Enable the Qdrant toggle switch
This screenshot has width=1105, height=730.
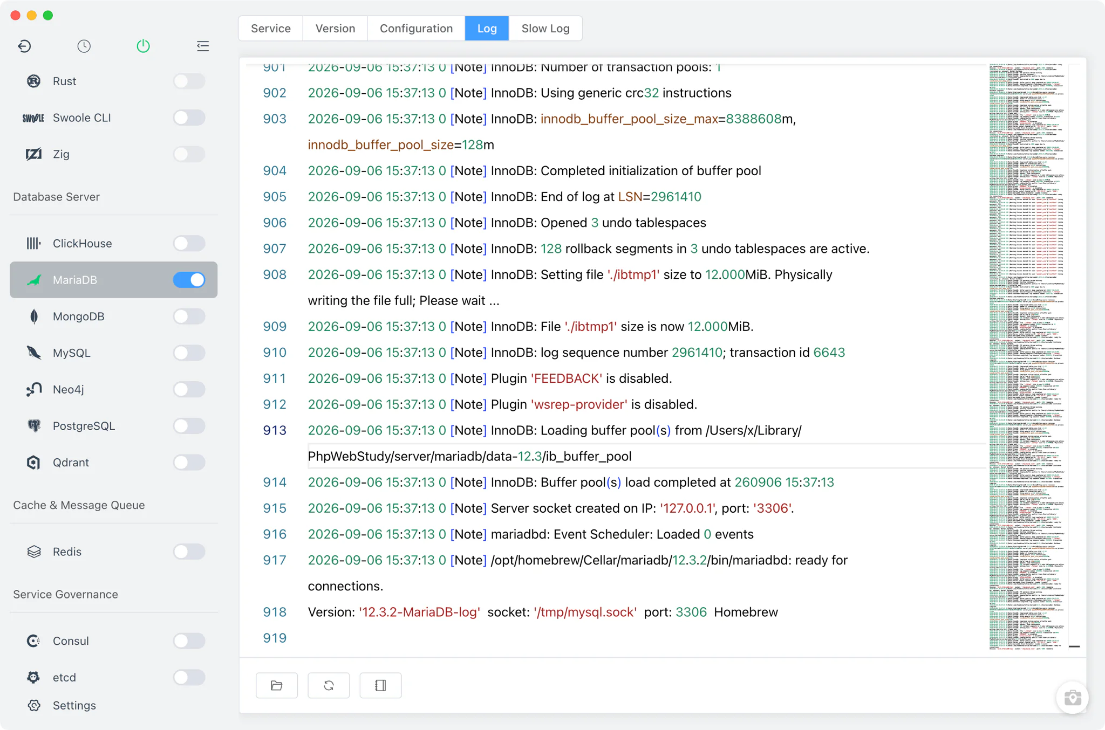(189, 463)
